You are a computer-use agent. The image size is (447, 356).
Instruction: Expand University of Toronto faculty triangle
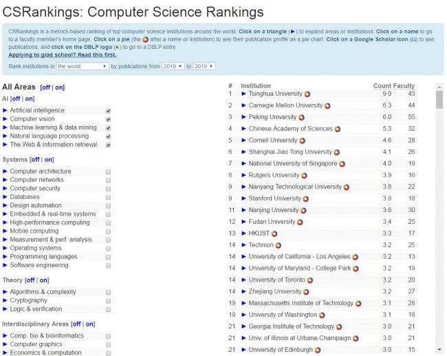click(x=243, y=280)
